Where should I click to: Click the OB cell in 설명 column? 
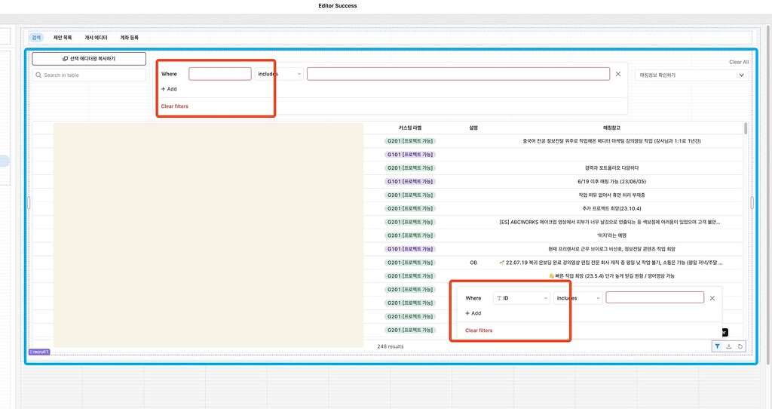(473, 263)
